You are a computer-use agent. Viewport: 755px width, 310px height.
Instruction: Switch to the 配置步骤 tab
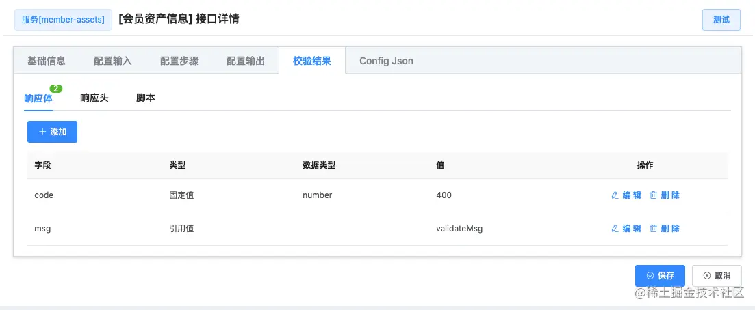[x=179, y=61]
